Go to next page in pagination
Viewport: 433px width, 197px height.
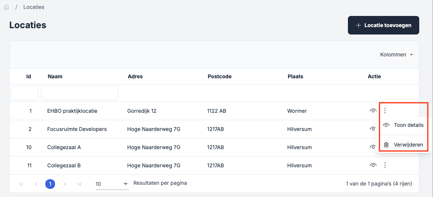[65, 184]
